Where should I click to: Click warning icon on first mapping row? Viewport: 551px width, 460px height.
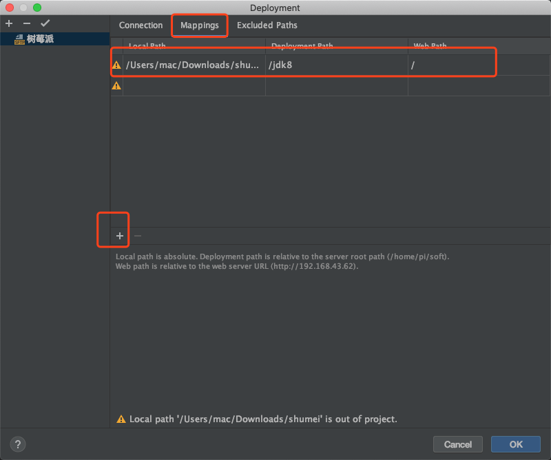(x=116, y=65)
